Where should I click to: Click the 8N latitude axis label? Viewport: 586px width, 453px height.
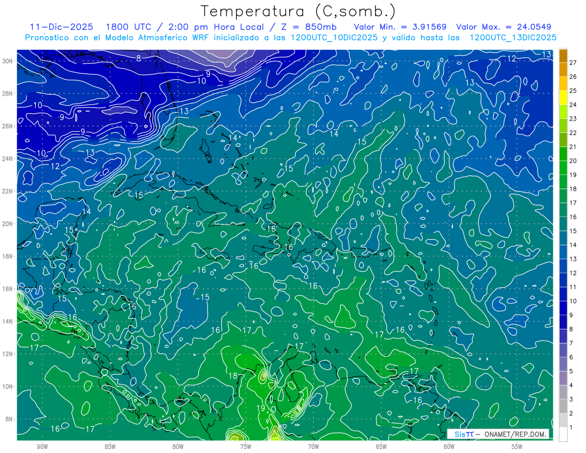9,419
